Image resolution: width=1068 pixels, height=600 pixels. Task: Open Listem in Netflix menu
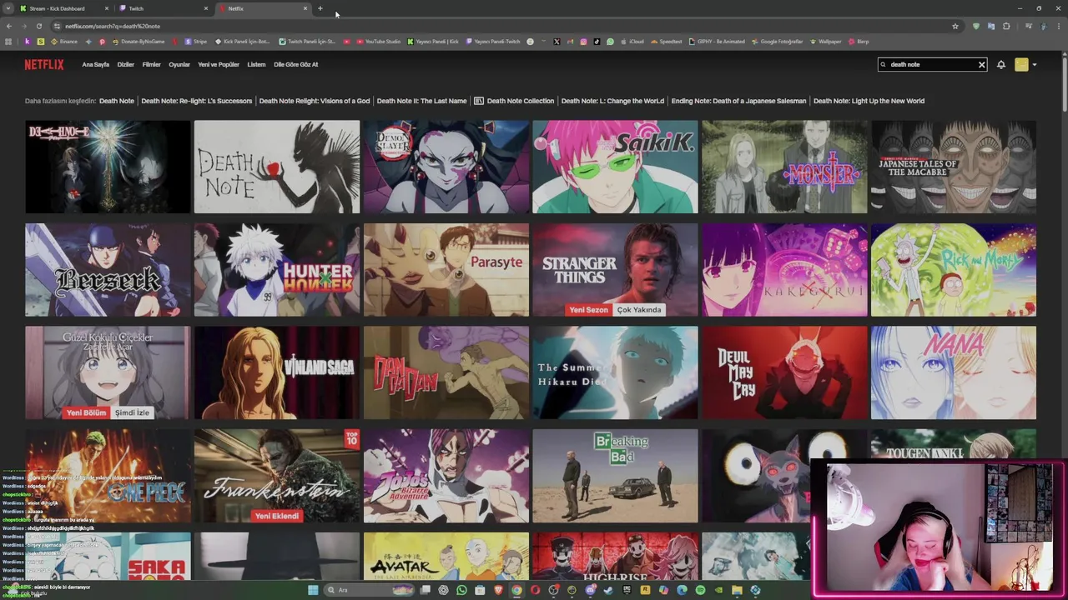coord(256,64)
